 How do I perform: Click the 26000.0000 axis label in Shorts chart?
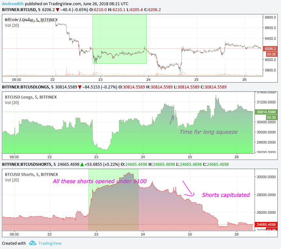[x=266, y=212]
